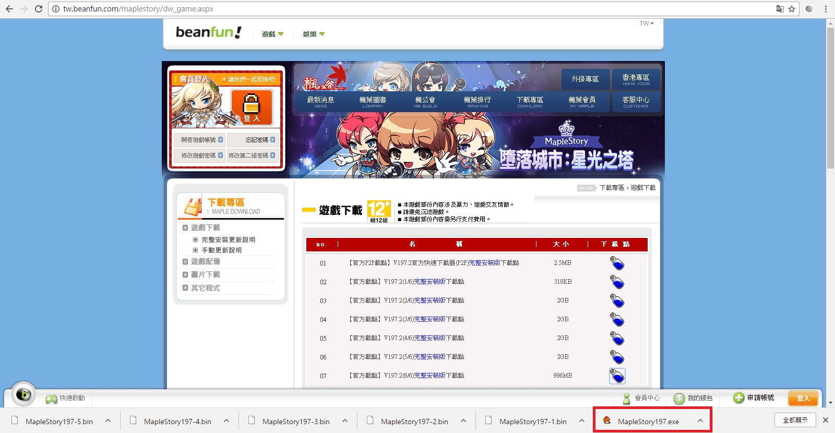The image size is (835, 433).
Task: Click the browser back arrow
Action: point(9,9)
